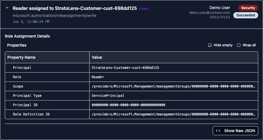Click the rbac tag label
Viewport: 263px width, 140px height.
point(144,9)
